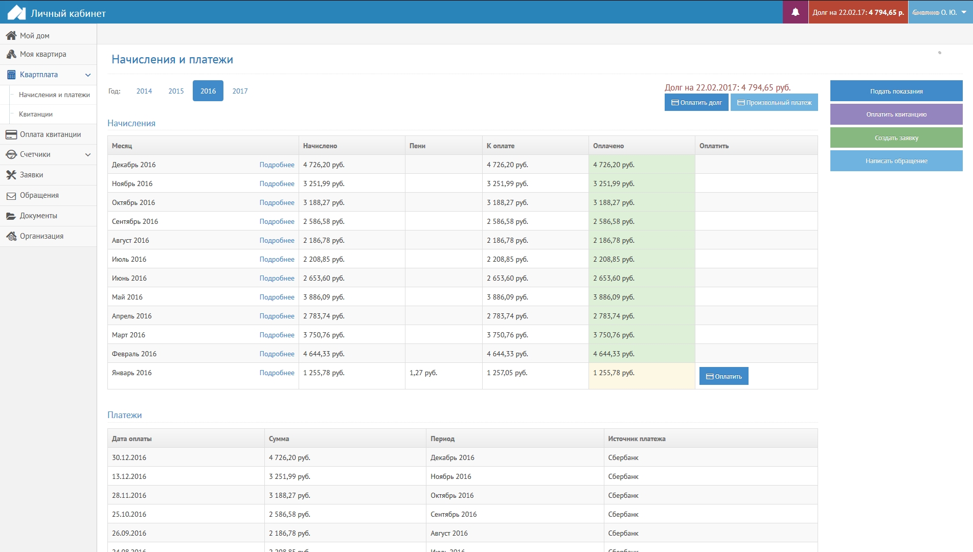
Task: Click period Август 2016 in Платежи table
Action: pos(449,534)
